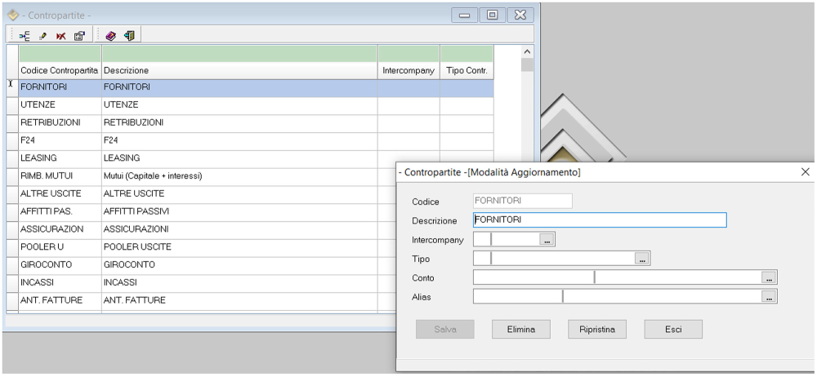Click the pencil edit icon in toolbar
817x377 pixels.
(42, 35)
